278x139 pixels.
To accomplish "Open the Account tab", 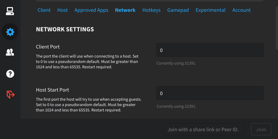I will 241,10.
